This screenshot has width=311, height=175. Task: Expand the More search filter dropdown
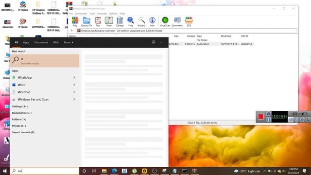coord(69,42)
